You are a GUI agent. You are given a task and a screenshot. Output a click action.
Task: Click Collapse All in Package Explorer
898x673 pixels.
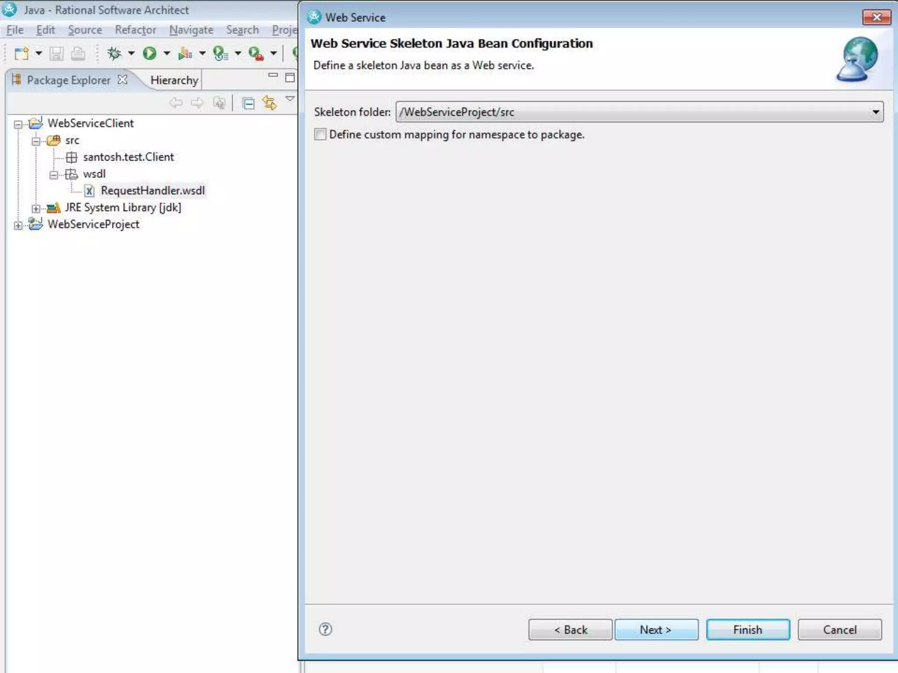tap(248, 103)
